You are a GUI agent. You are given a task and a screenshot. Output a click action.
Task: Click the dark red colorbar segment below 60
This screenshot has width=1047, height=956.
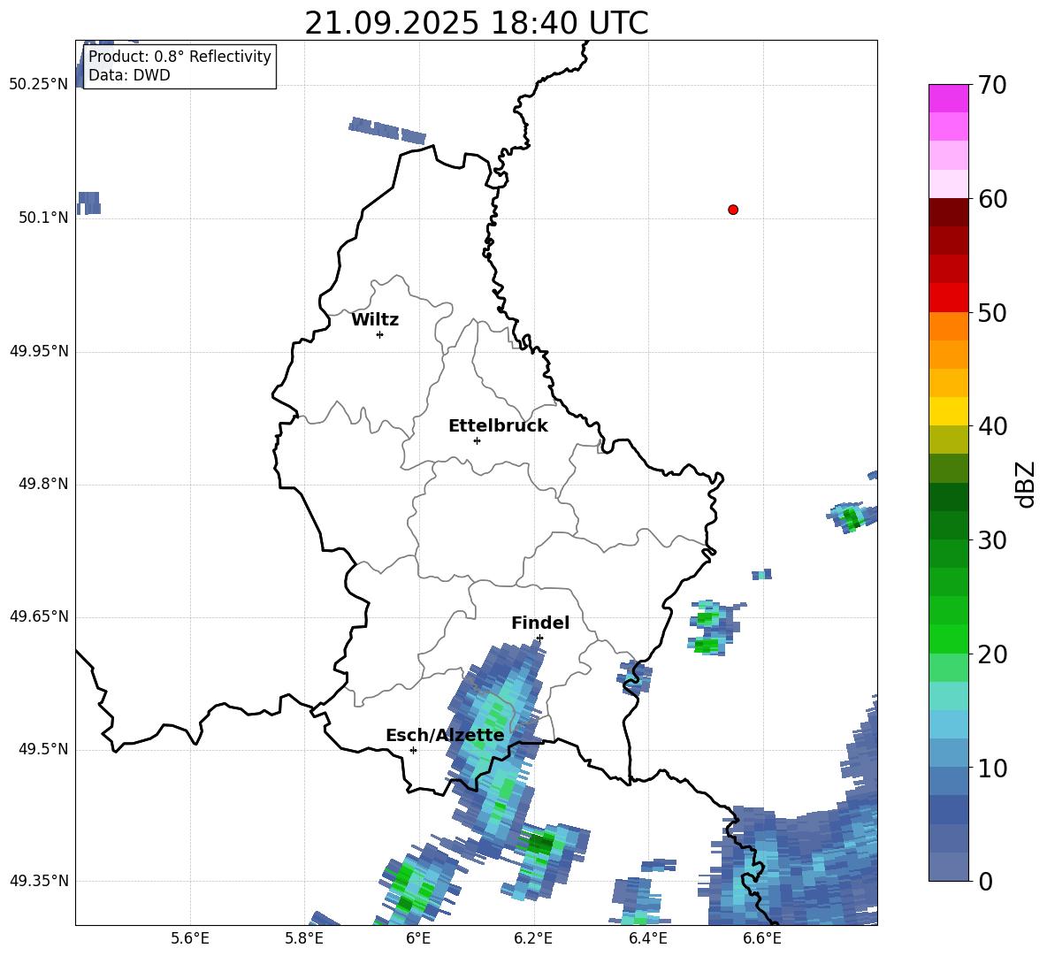[x=949, y=212]
